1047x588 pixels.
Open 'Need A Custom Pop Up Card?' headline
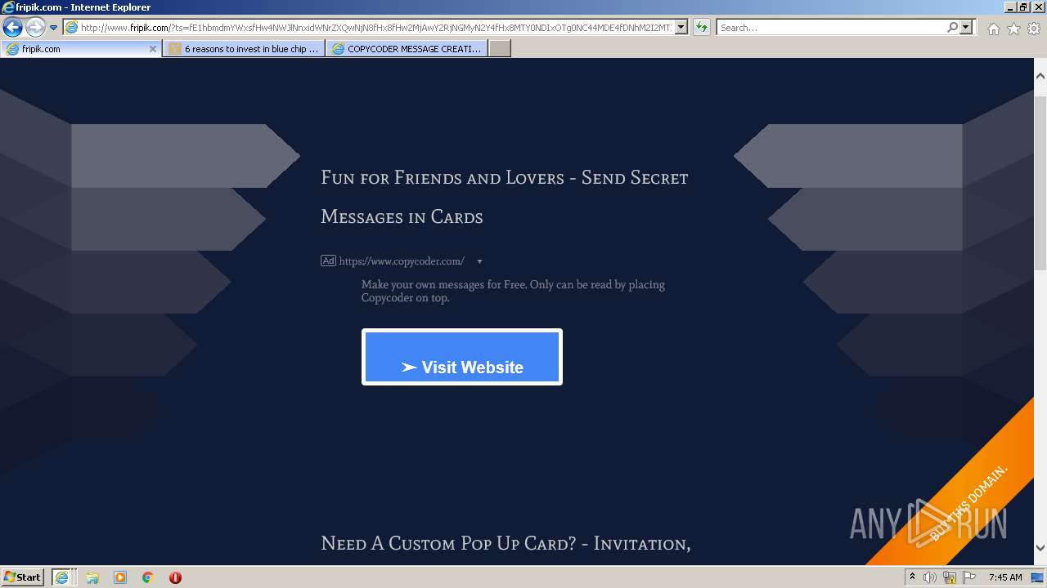pos(506,543)
